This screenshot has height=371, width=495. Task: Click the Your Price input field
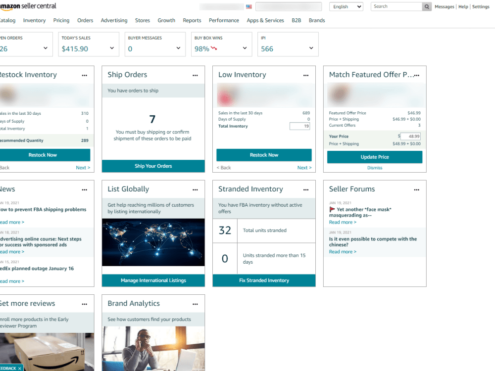tap(410, 137)
